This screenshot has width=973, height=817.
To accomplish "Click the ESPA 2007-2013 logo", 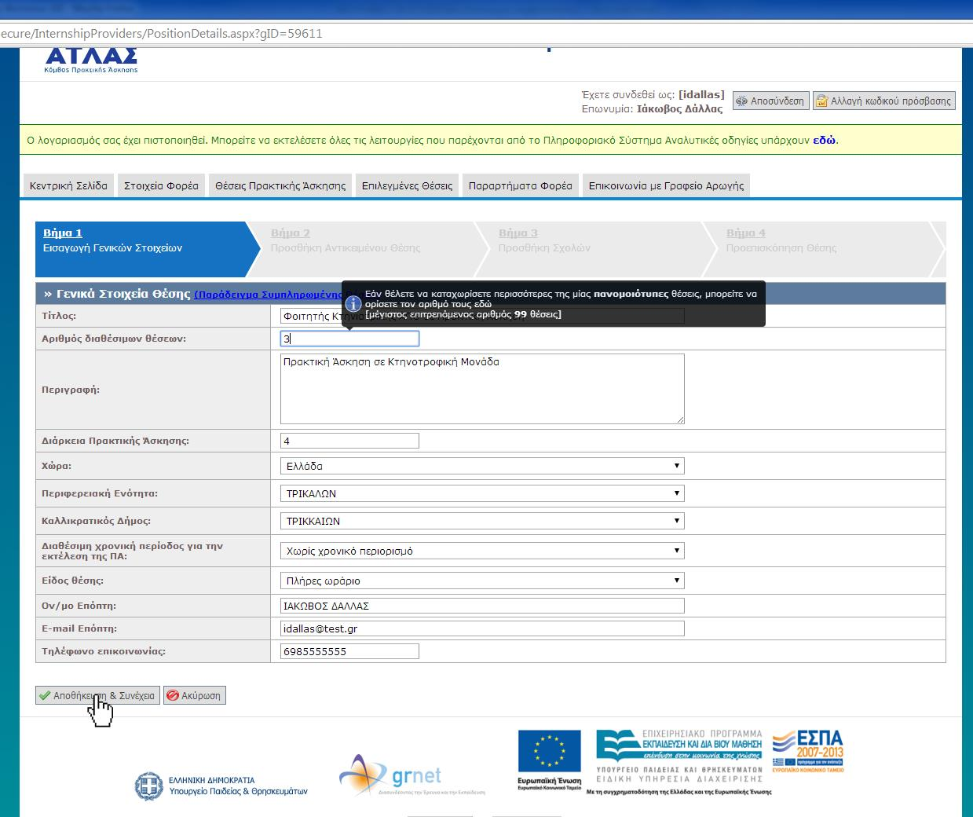I will (807, 751).
